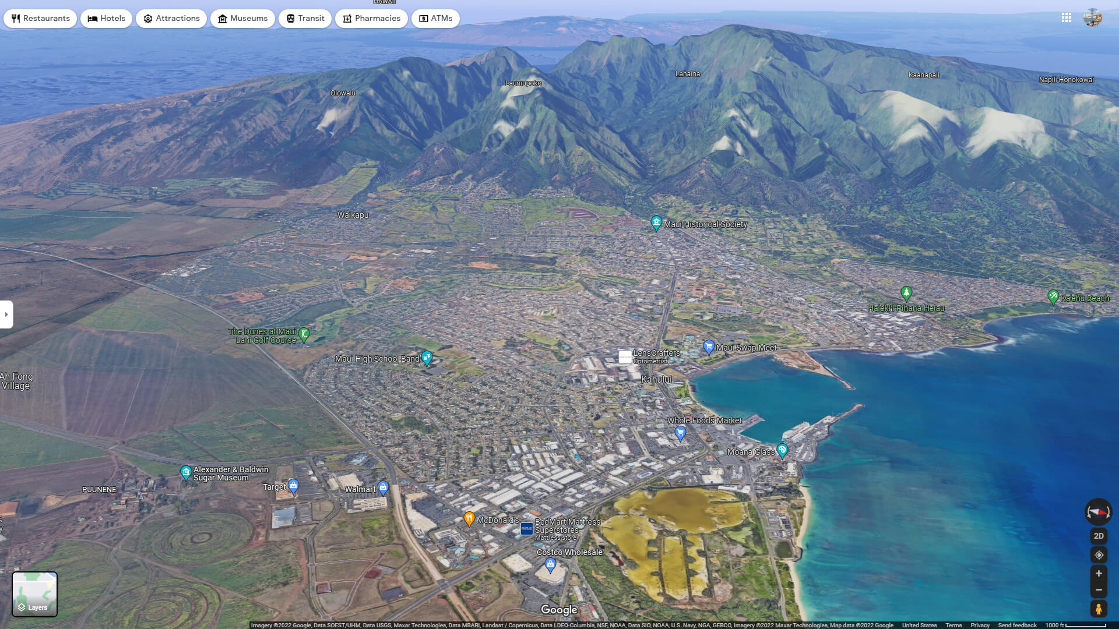Open the Google apps grid menu
The height and width of the screenshot is (629, 1119).
coord(1067,18)
